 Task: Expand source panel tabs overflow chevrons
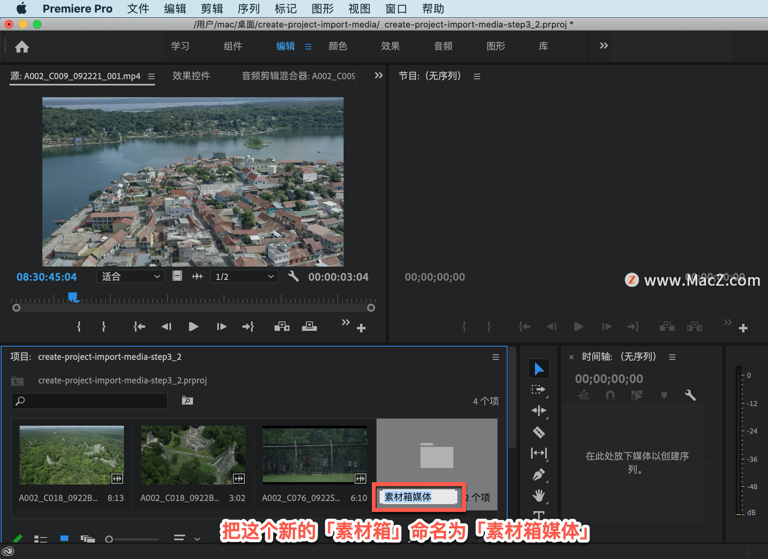coord(378,75)
